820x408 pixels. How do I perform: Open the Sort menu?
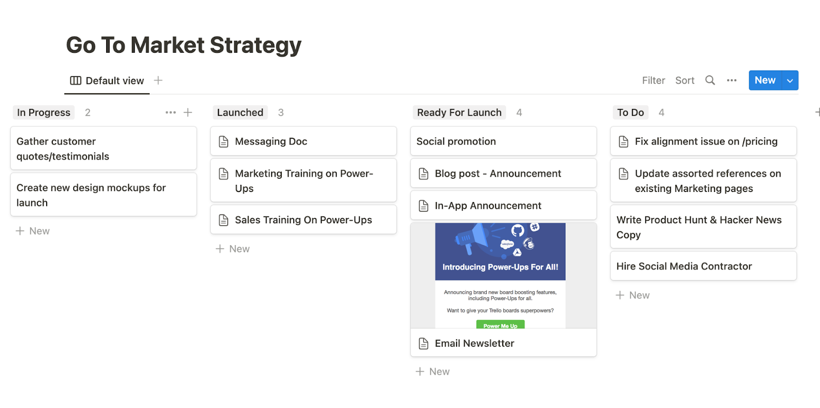click(685, 80)
